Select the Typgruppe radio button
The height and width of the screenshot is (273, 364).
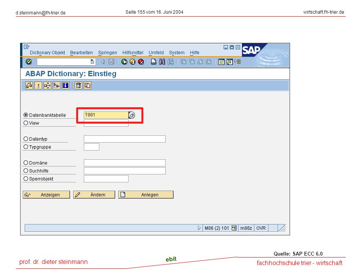(26, 147)
